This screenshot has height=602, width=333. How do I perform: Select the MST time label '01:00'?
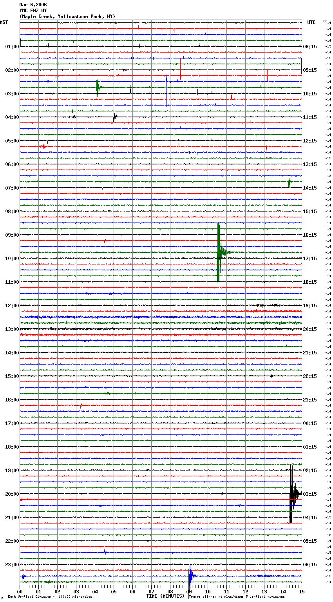pos(12,47)
